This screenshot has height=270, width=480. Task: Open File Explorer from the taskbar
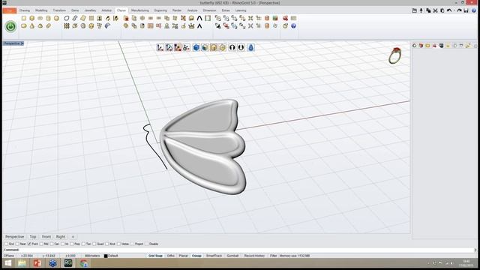[x=22, y=263]
